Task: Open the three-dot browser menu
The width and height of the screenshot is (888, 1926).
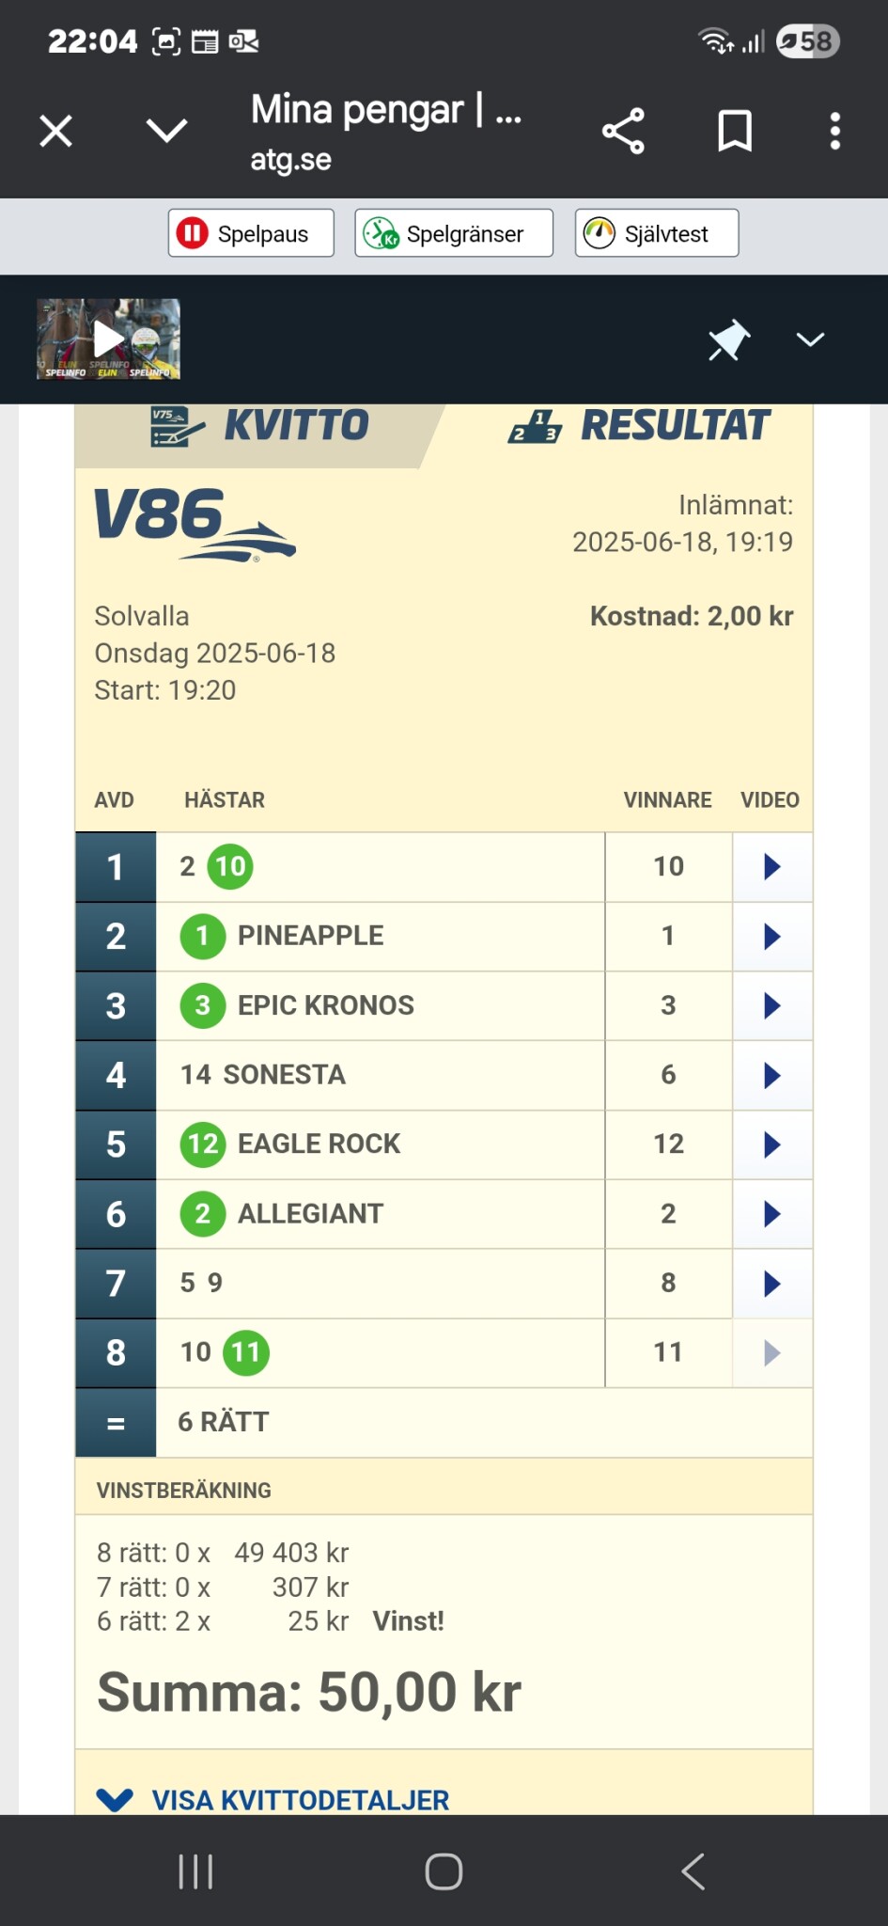Action: tap(834, 131)
